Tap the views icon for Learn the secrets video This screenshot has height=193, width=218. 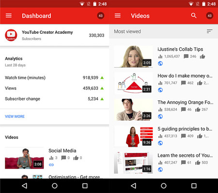coord(160,163)
